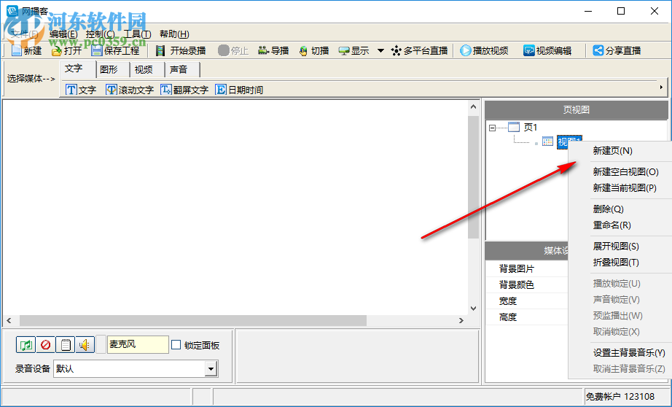
Task: Click the 显示 display monitor icon
Action: (x=344, y=51)
